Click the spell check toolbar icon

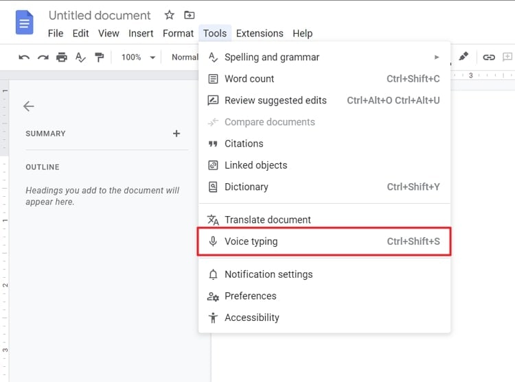click(x=80, y=58)
